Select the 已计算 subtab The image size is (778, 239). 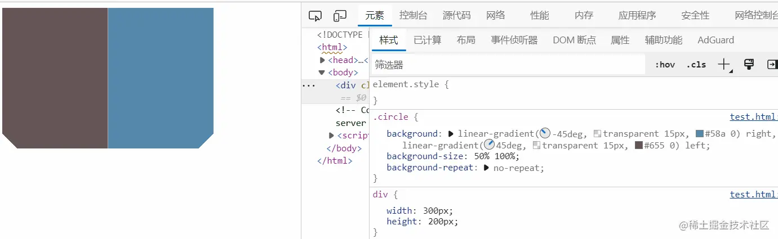428,40
